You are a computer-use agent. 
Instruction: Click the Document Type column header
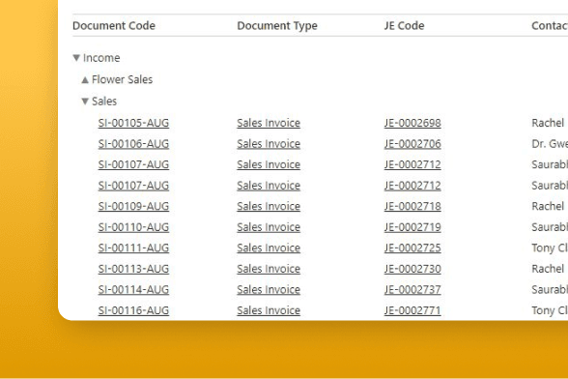tap(277, 26)
